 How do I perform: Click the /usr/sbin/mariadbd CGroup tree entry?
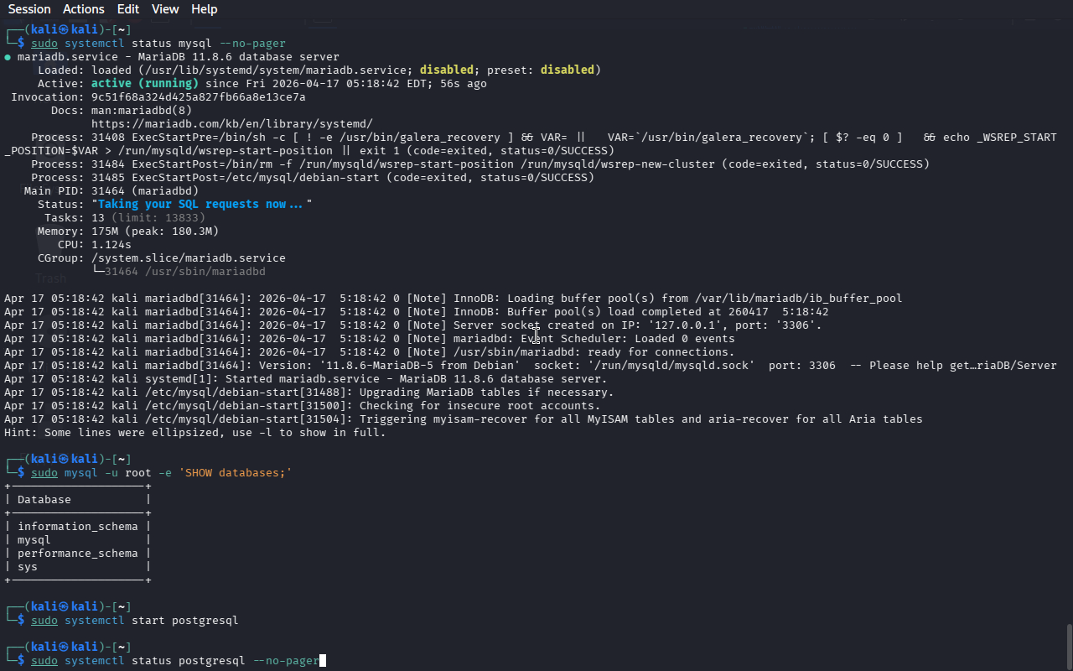point(184,271)
